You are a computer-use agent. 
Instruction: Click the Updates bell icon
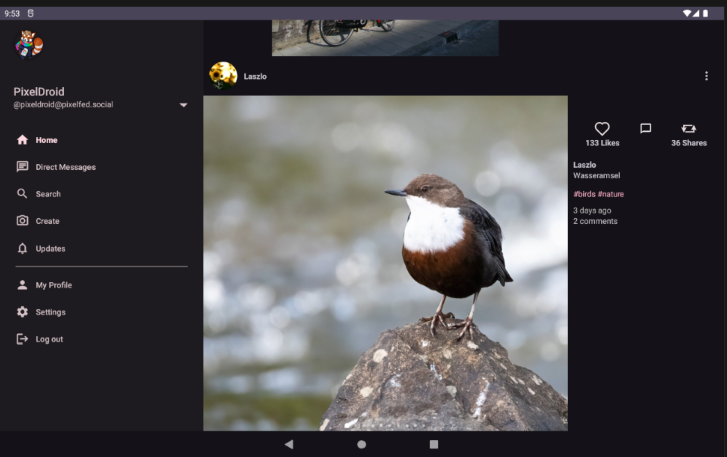[22, 248]
